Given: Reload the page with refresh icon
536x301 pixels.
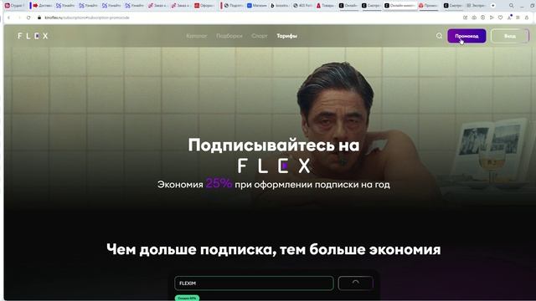Looking at the screenshot, I should 28,18.
